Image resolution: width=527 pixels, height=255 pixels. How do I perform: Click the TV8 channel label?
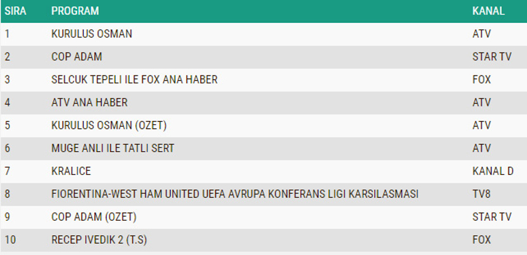pyautogui.click(x=482, y=194)
